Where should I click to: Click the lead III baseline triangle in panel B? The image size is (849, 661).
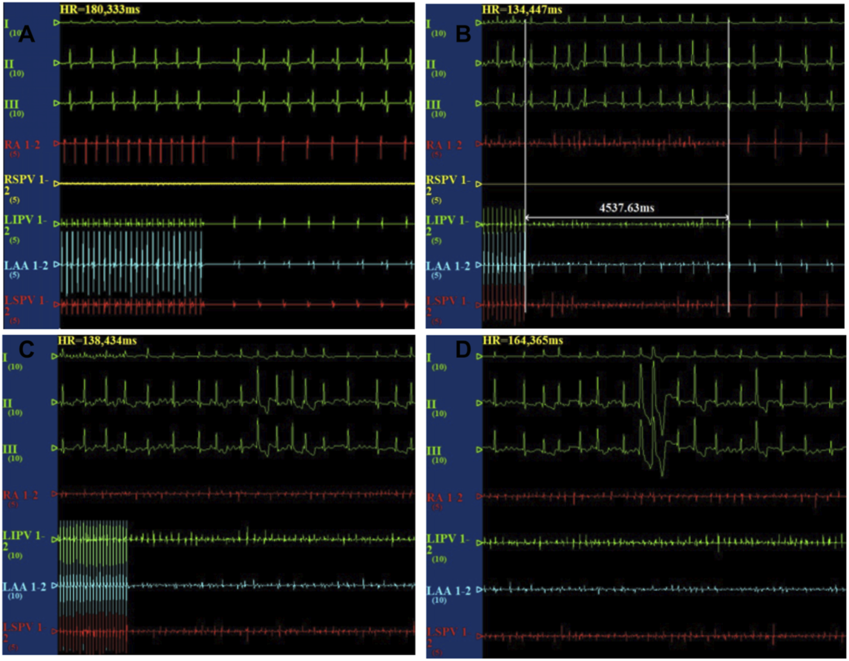479,104
